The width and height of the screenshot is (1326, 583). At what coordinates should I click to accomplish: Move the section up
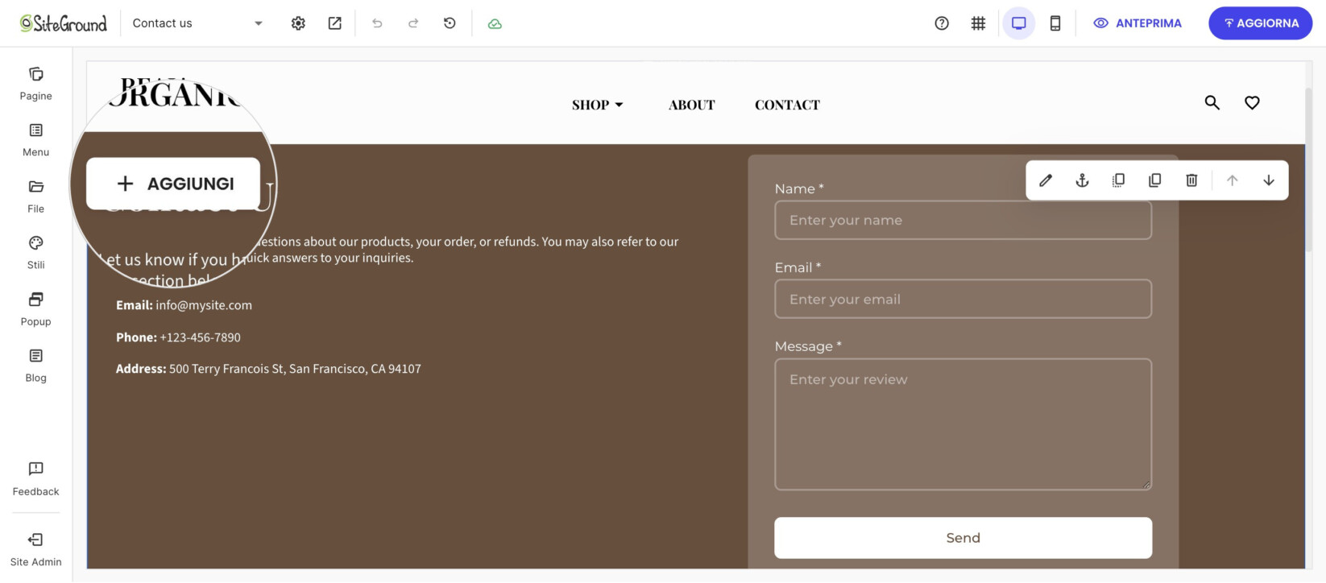click(x=1232, y=180)
